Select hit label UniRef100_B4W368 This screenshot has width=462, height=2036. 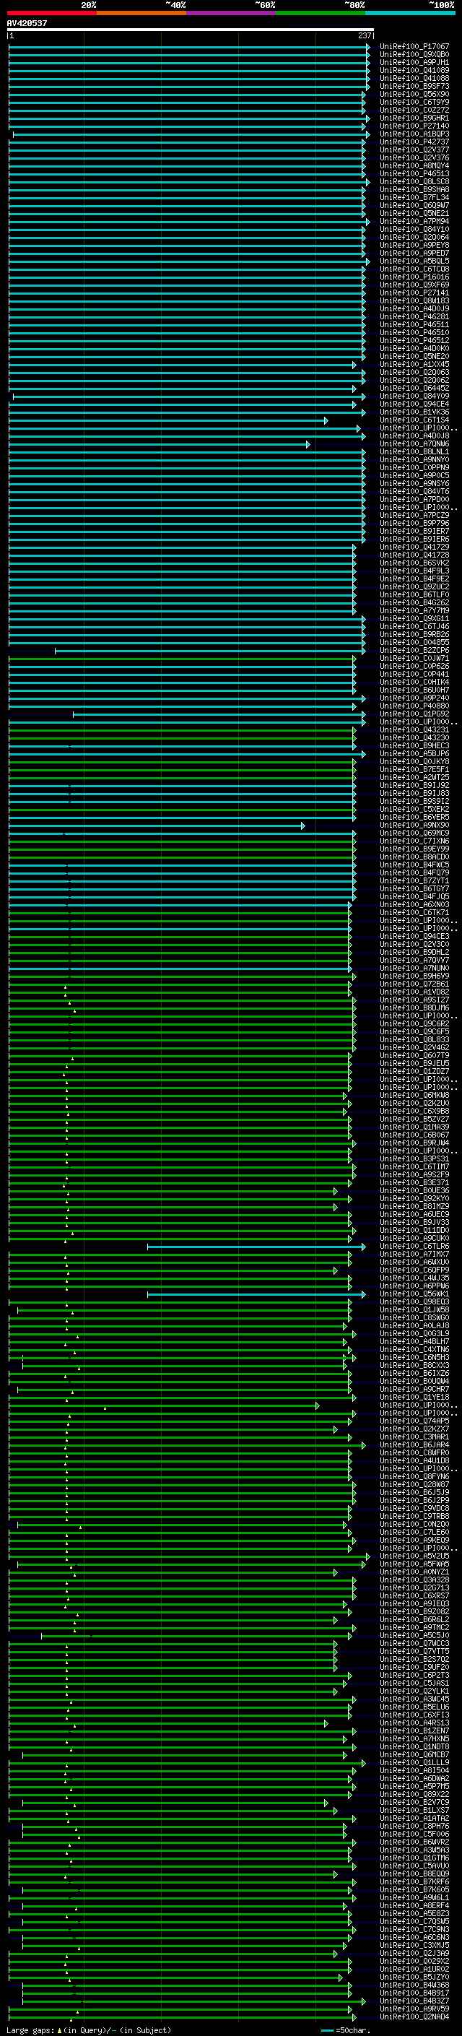[414, 1985]
